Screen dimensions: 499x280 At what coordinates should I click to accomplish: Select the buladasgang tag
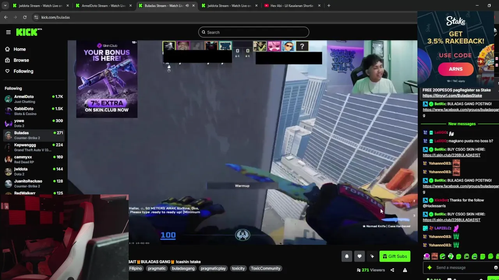183,268
